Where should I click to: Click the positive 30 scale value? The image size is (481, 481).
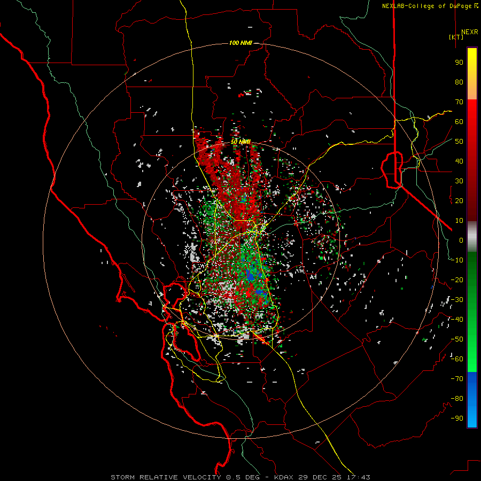pyautogui.click(x=459, y=181)
